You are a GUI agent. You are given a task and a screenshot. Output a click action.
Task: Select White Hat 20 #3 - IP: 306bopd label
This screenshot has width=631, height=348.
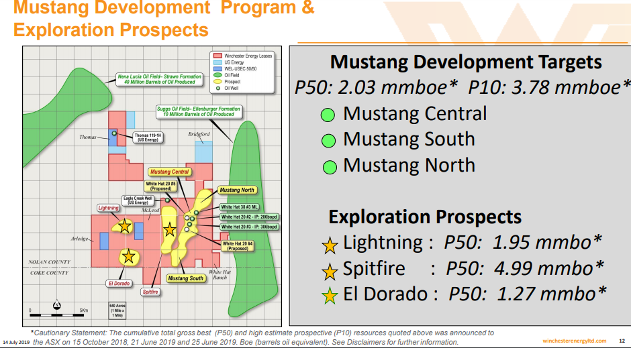click(248, 227)
